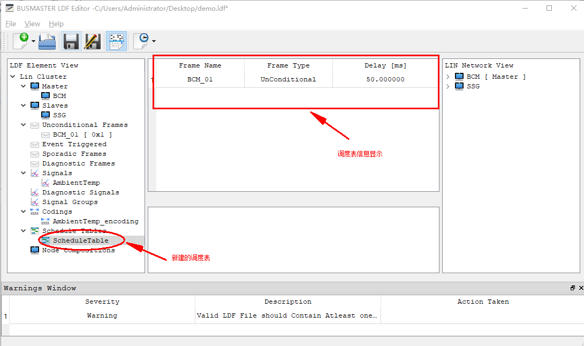The width and height of the screenshot is (584, 346).
Task: Click the Signals graph icon
Action: pos(35,173)
